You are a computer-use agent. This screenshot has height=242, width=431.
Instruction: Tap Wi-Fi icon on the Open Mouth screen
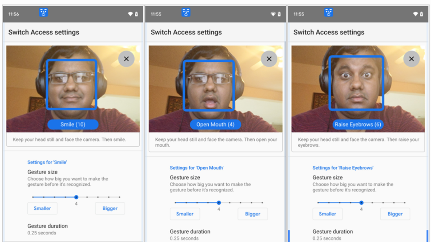click(x=273, y=14)
